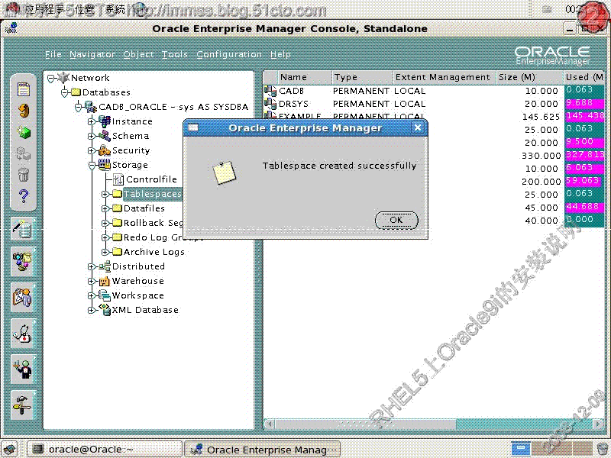Expand the Security node
Screen dimensions: 611x458
pos(91,150)
